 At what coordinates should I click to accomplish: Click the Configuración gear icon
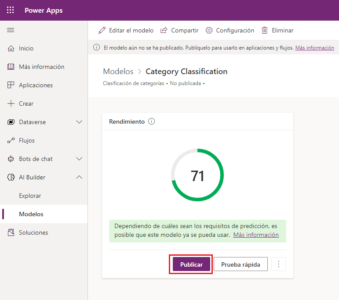(209, 30)
